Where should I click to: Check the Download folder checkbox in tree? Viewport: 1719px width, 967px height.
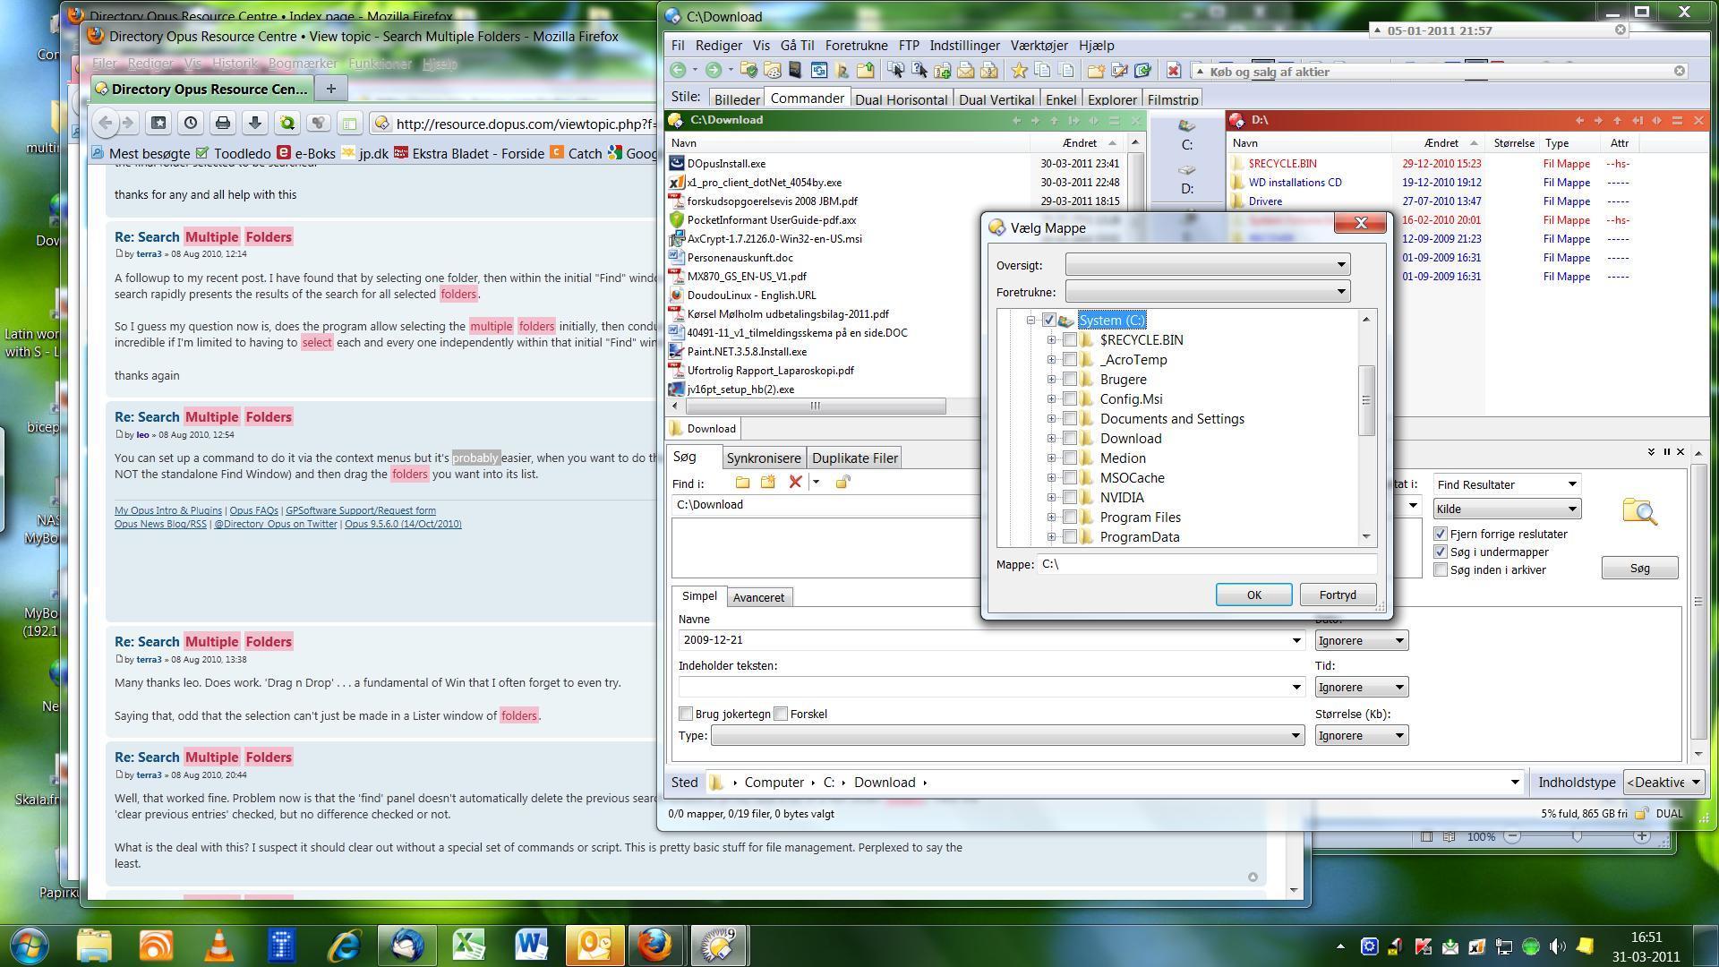coord(1070,439)
